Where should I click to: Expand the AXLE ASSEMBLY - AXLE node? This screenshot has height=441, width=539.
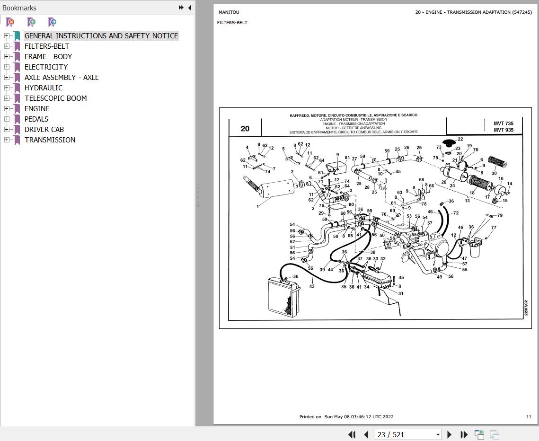[x=7, y=77]
